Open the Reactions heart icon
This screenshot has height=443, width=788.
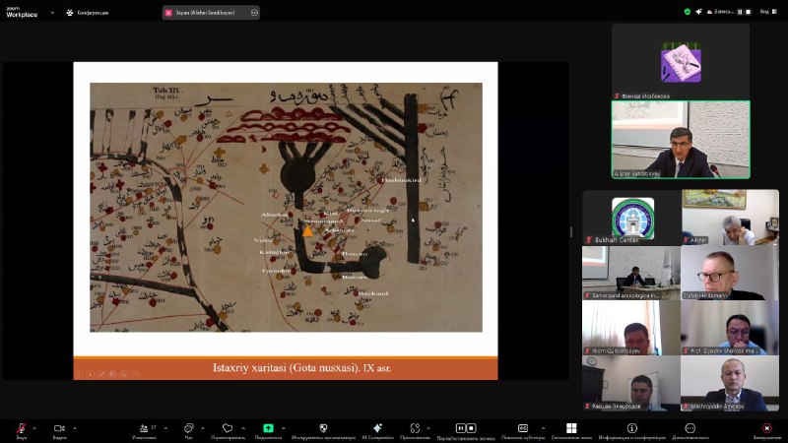(x=228, y=428)
